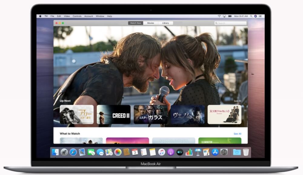Open the TV application menu
The image size is (303, 175).
46,16
